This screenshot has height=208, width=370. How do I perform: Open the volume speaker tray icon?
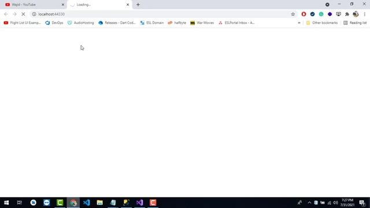click(x=335, y=203)
